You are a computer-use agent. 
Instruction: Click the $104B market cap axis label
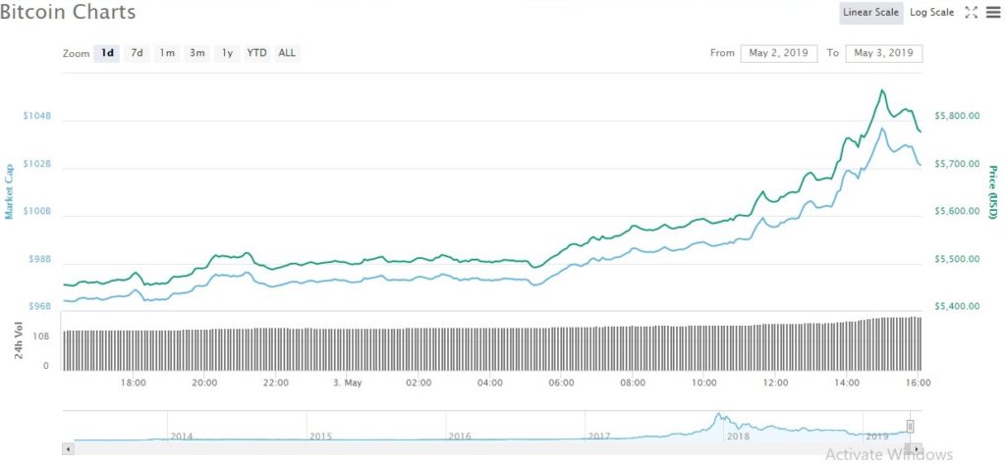pyautogui.click(x=37, y=116)
